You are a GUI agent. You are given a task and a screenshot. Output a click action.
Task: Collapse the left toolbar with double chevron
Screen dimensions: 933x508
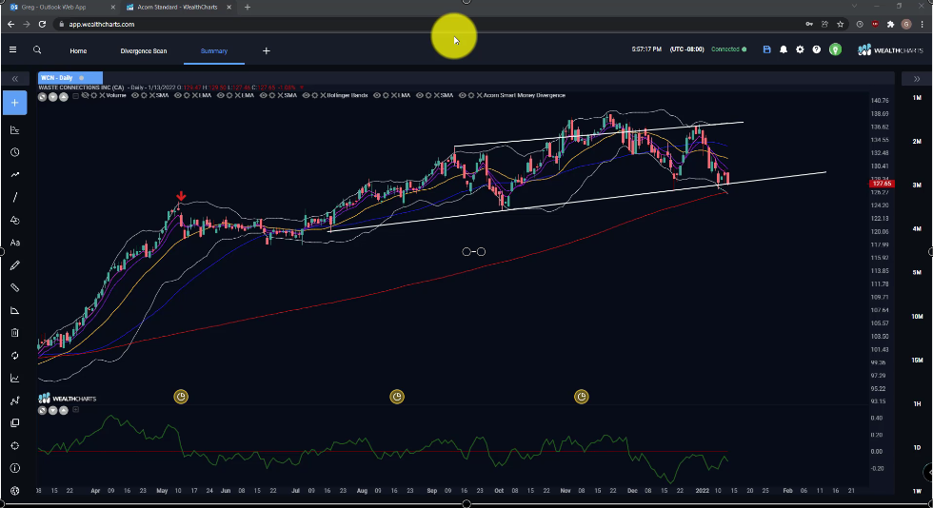click(x=15, y=79)
